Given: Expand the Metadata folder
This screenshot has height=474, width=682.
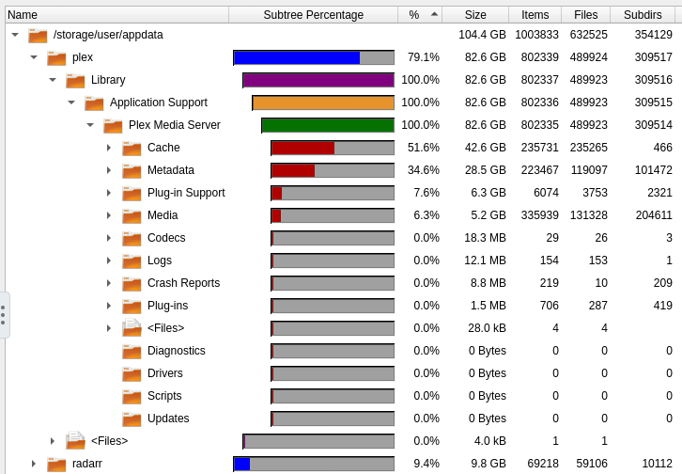Looking at the screenshot, I should (109, 170).
